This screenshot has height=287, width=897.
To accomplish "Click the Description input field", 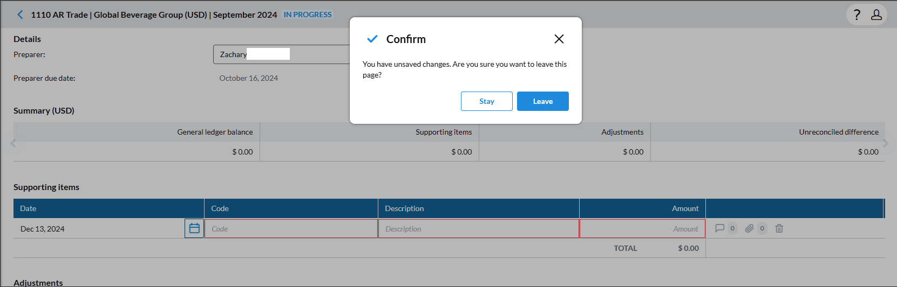I will tap(479, 228).
